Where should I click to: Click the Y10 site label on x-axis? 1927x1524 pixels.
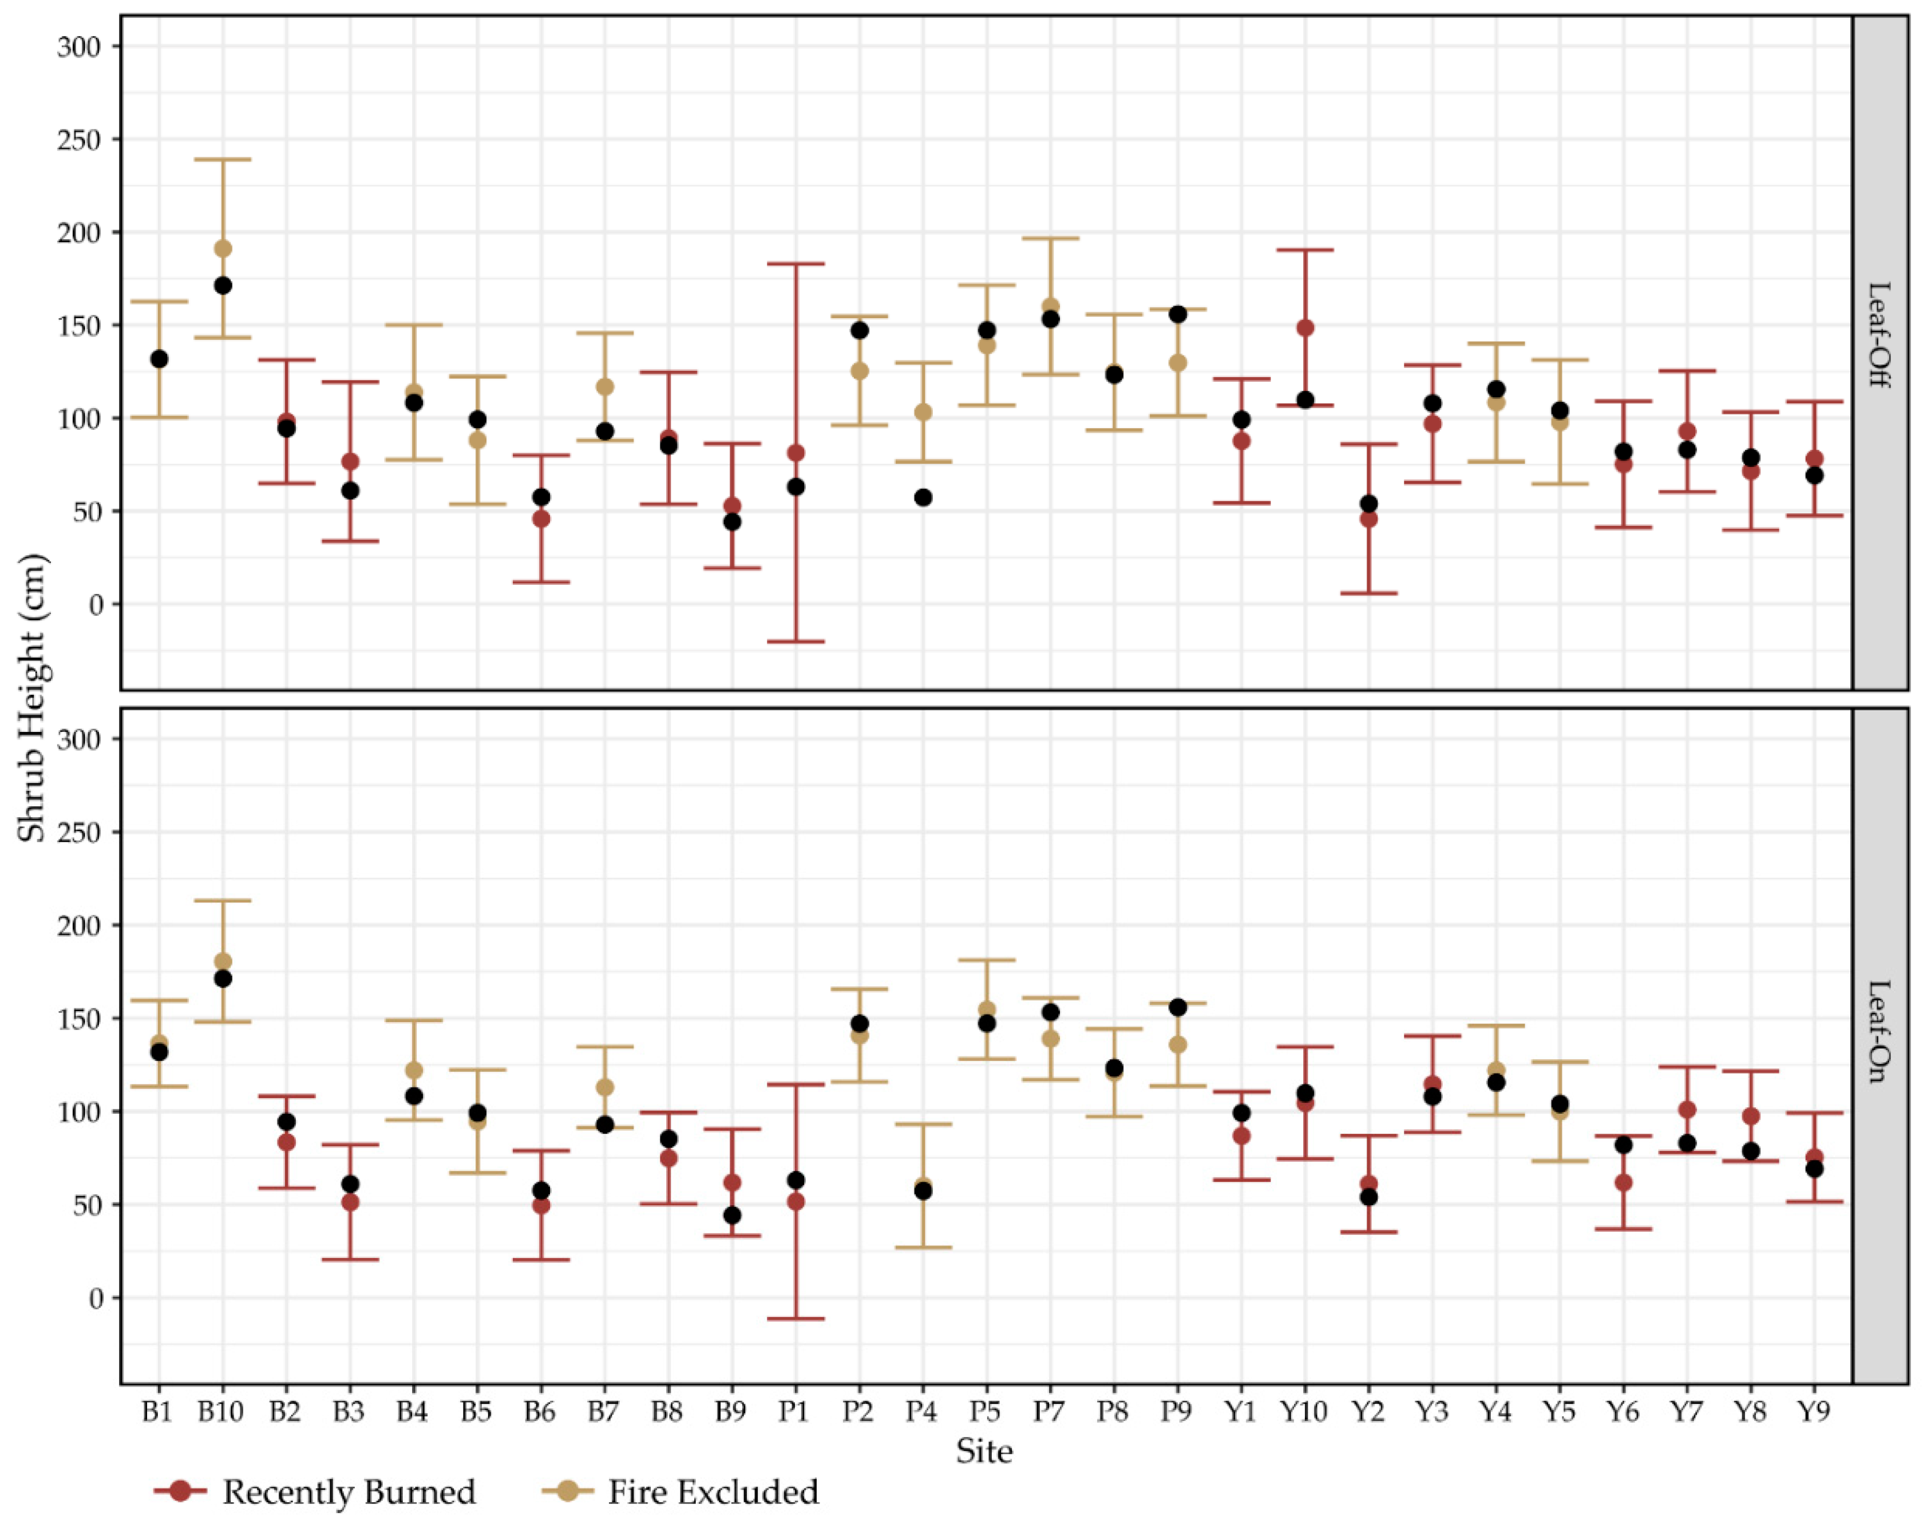click(1304, 1412)
